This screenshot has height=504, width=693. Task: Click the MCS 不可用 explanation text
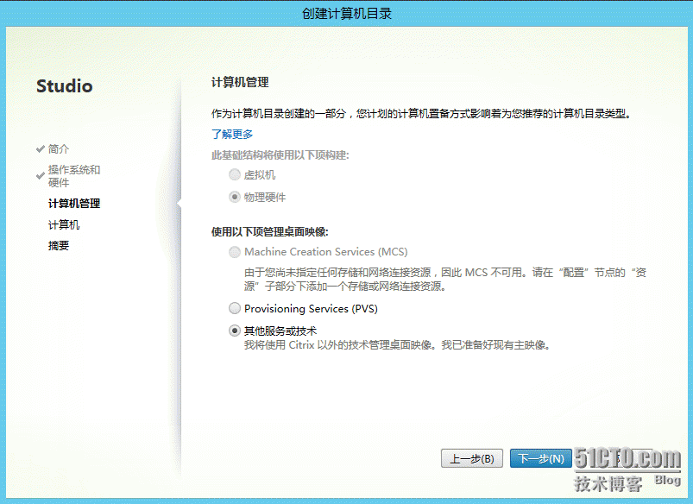[x=445, y=280]
